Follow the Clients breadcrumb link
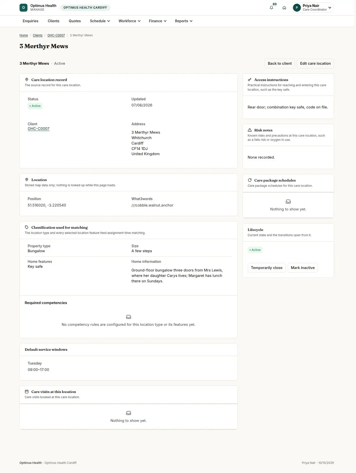Screen dimensions: 356x473 [x=38, y=35]
